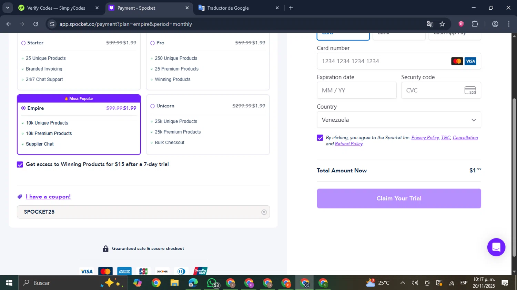Image resolution: width=517 pixels, height=290 pixels.
Task: Close the Traductor de Google tab
Action: 277,8
